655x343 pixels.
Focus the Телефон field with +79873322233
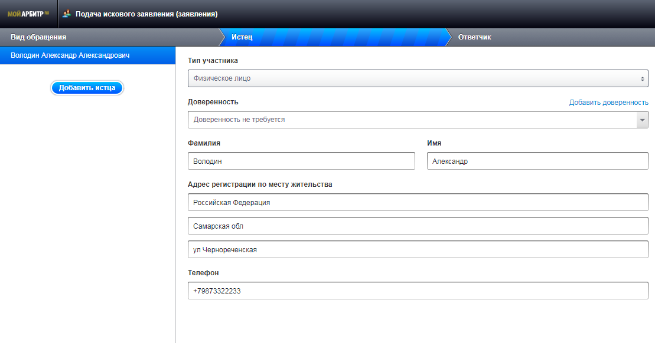click(x=418, y=291)
